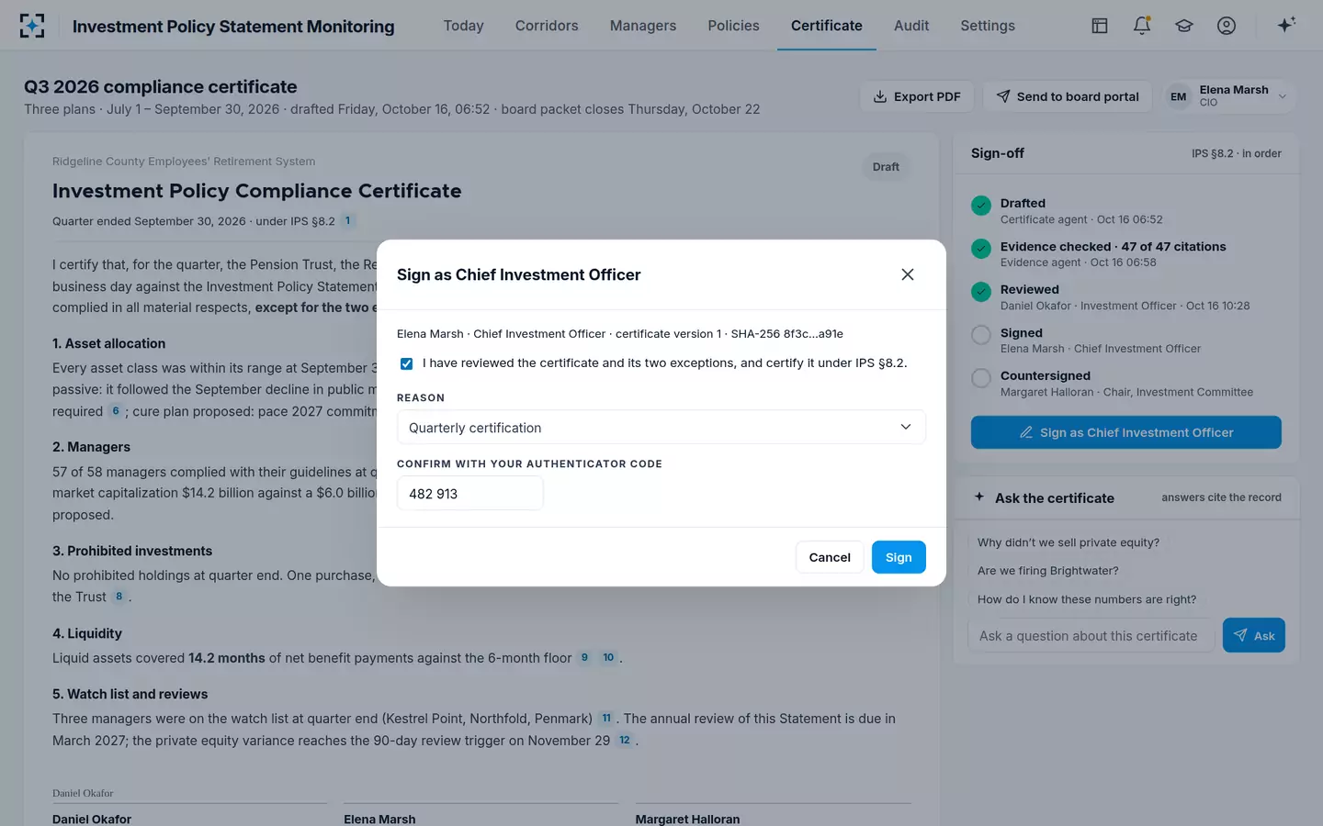Select the Policies tab
1323x826 pixels.
[733, 26]
